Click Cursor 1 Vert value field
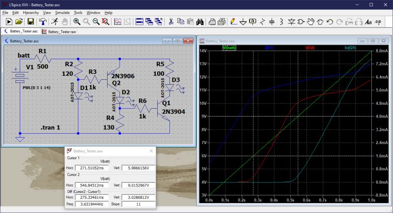The image size is (393, 213). 139,168
